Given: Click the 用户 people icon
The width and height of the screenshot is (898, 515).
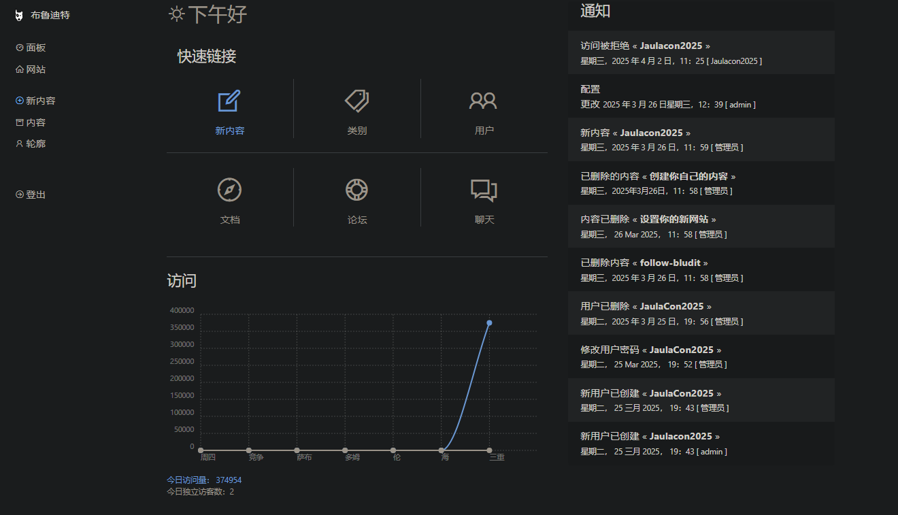Looking at the screenshot, I should [483, 101].
